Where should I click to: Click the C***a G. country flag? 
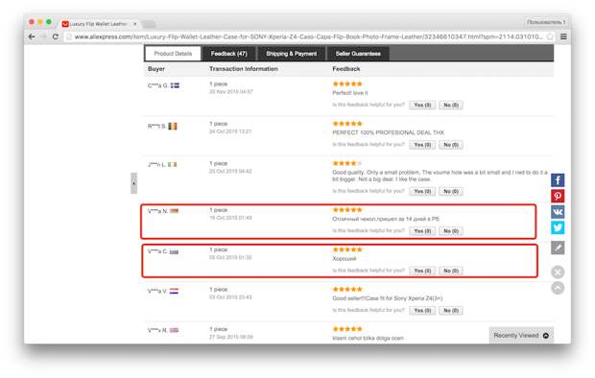[175, 85]
